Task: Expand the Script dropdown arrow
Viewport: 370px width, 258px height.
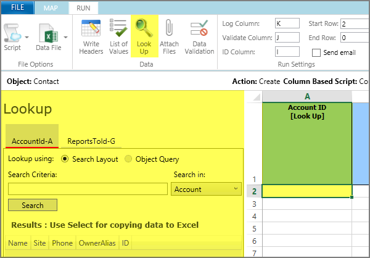Action: 27,37
